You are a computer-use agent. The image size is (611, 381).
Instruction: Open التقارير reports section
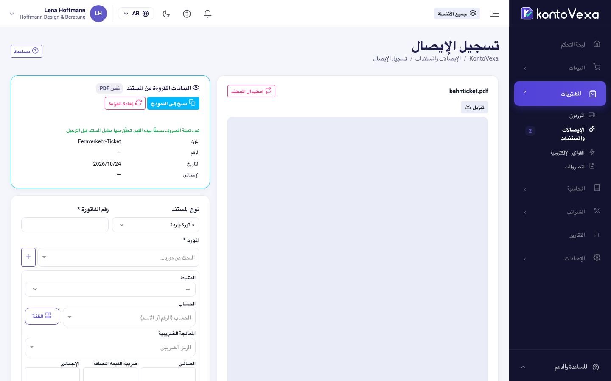pos(560,235)
